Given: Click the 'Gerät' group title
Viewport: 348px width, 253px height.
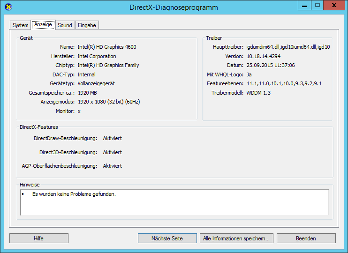Looking at the screenshot, I should pos(26,38).
